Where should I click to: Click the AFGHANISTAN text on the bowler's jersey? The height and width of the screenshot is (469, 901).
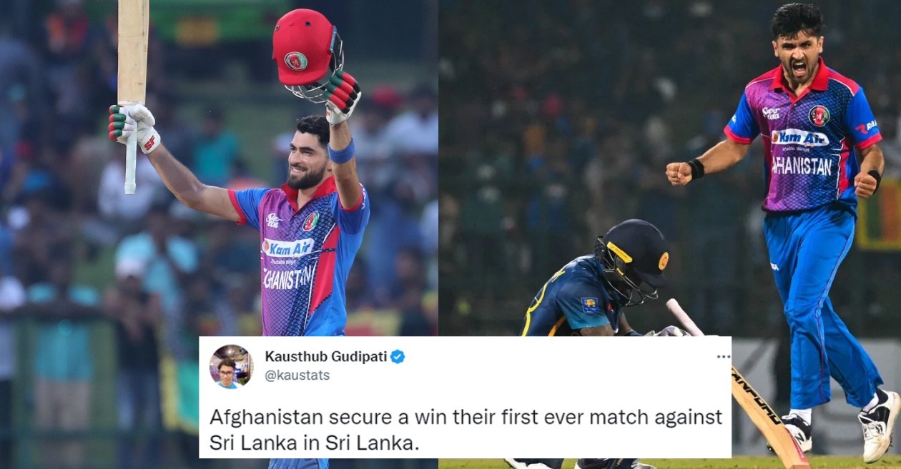(x=802, y=166)
